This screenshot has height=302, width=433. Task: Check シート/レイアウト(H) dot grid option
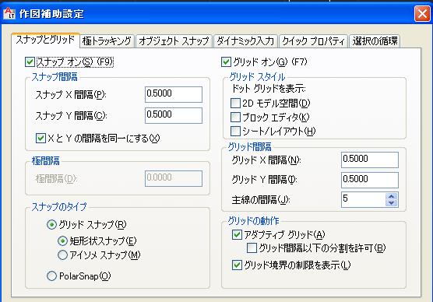pyautogui.click(x=235, y=131)
